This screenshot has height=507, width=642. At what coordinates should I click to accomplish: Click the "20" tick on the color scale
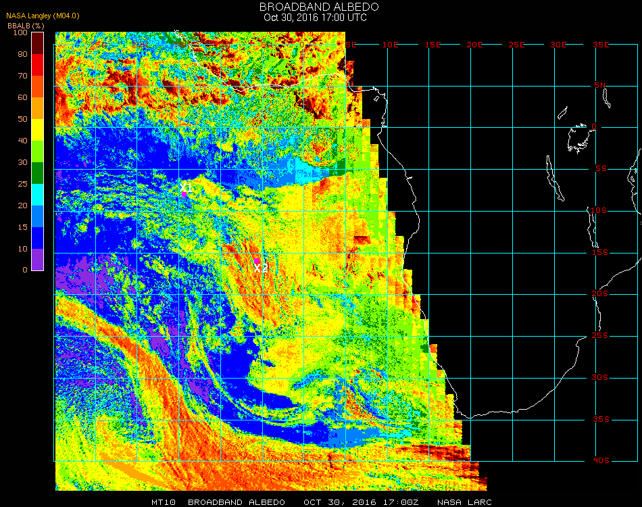[22, 206]
